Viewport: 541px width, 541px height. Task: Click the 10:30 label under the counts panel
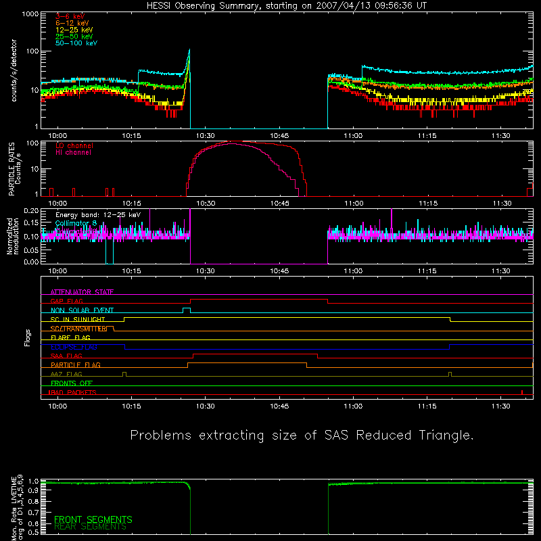click(206, 136)
